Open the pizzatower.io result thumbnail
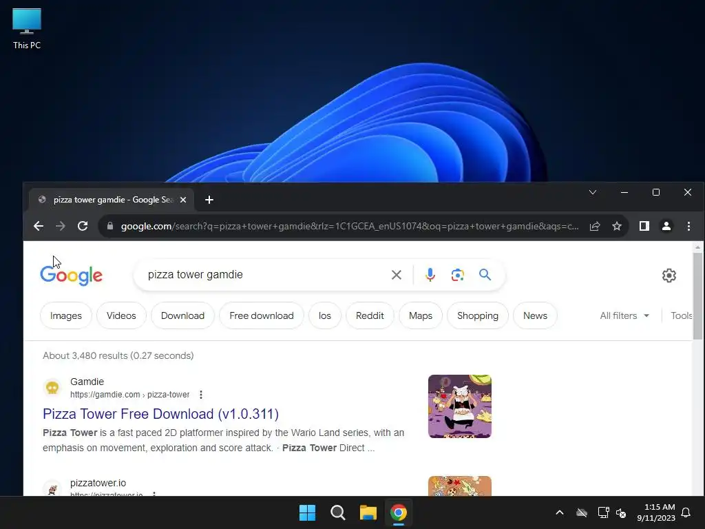The width and height of the screenshot is (705, 529). pos(459,486)
